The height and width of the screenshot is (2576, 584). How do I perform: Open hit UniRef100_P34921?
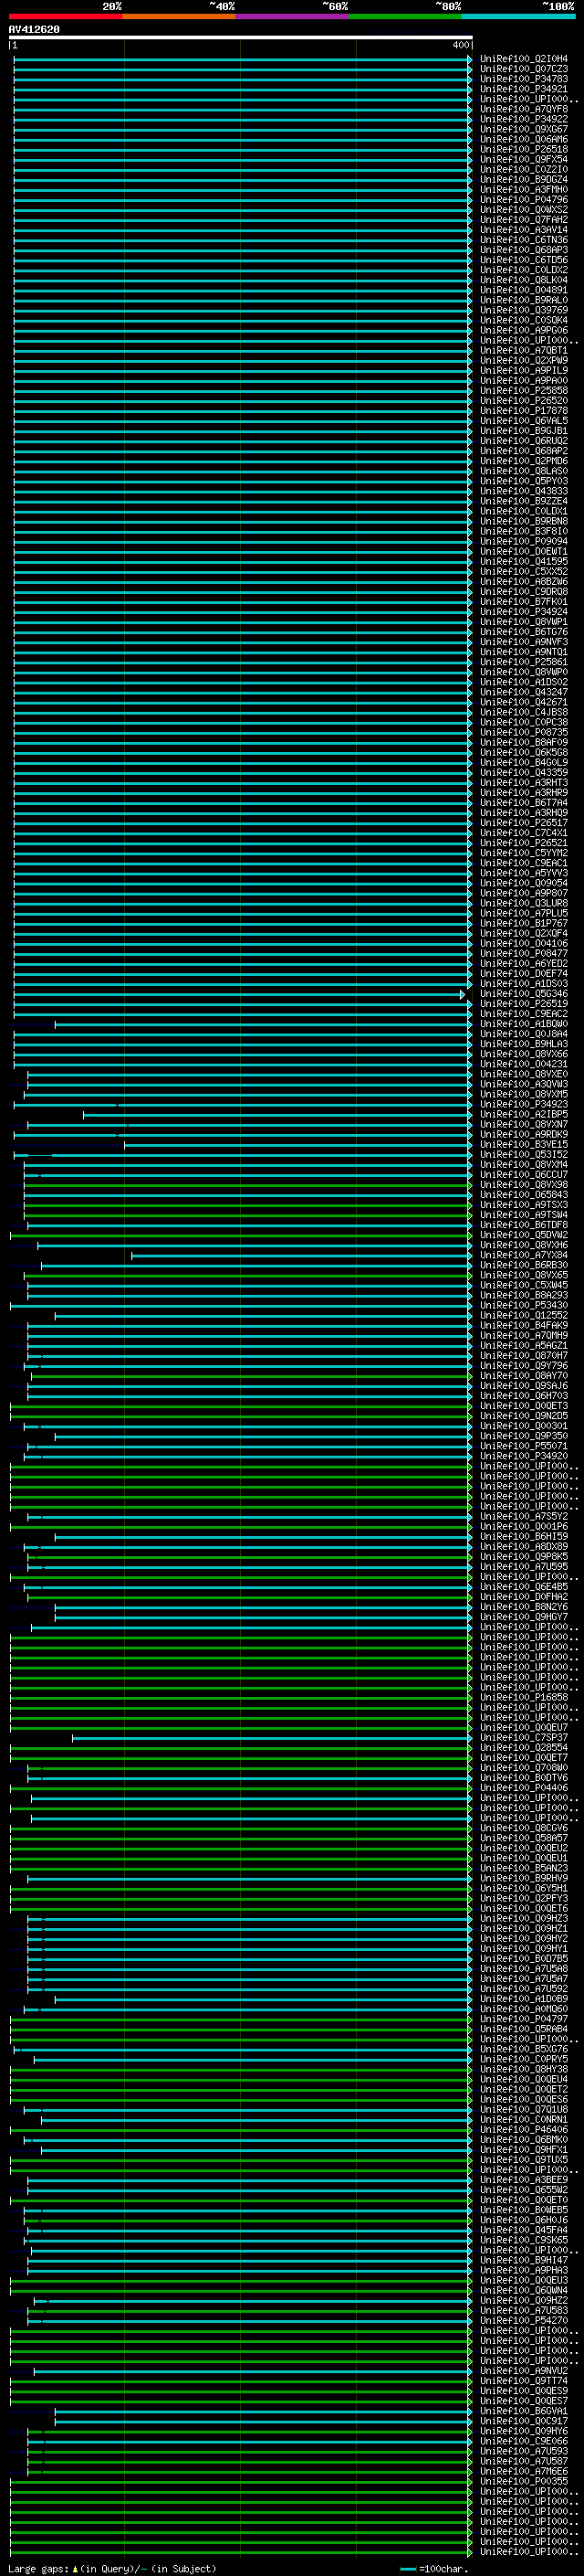click(x=524, y=89)
